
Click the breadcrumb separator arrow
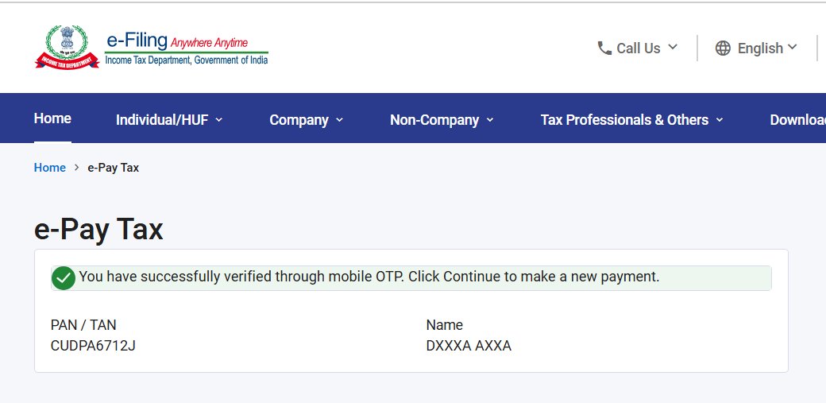click(77, 168)
